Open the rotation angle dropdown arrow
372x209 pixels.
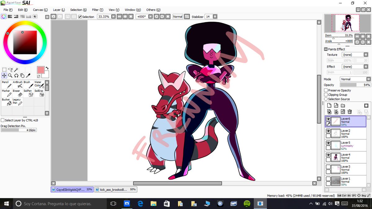[150, 16]
